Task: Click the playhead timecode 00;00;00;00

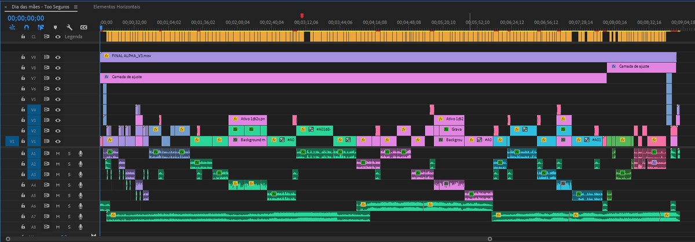Action: pyautogui.click(x=25, y=18)
